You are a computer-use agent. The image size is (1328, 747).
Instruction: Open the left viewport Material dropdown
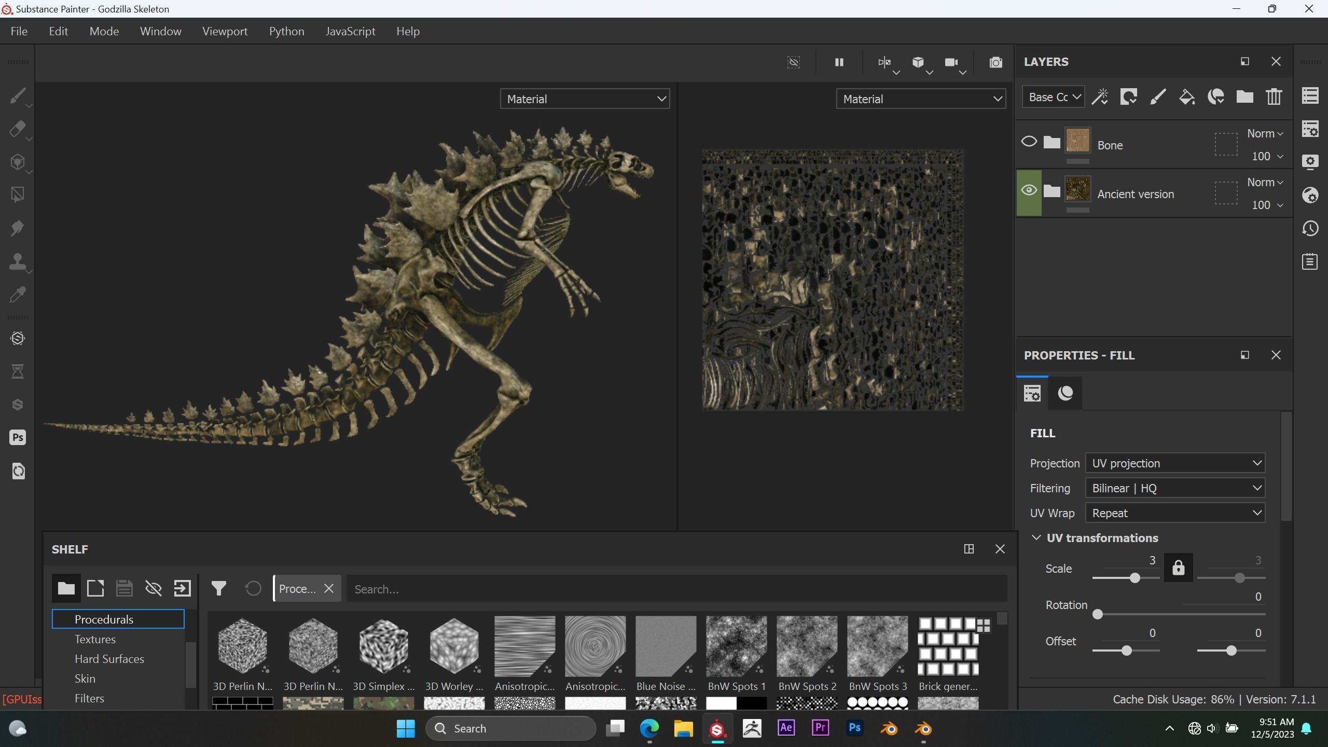(585, 99)
